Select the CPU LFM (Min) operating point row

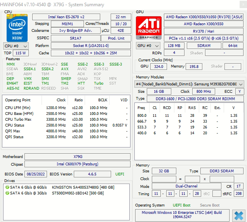click(x=66, y=108)
